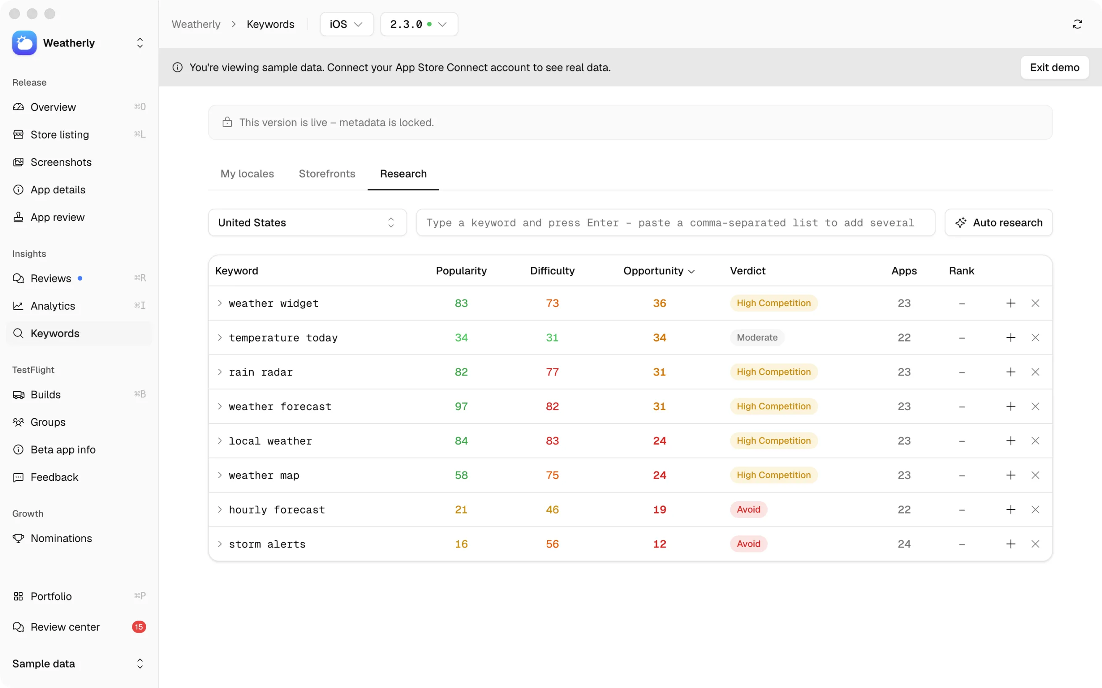Click the 'Moderate' verdict badge

[x=757, y=338]
